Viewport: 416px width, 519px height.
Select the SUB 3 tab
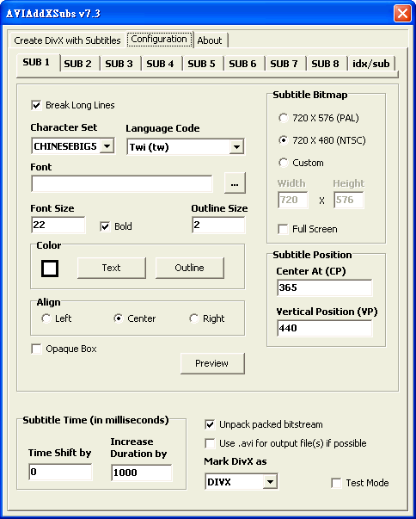tap(119, 64)
